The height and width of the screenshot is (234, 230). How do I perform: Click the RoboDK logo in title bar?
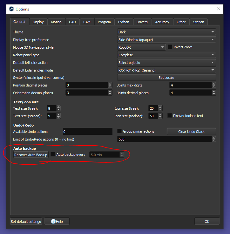pos(11,9)
